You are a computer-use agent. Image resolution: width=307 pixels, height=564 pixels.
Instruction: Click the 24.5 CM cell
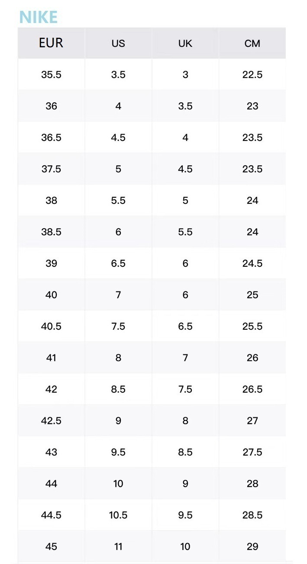pos(252,263)
